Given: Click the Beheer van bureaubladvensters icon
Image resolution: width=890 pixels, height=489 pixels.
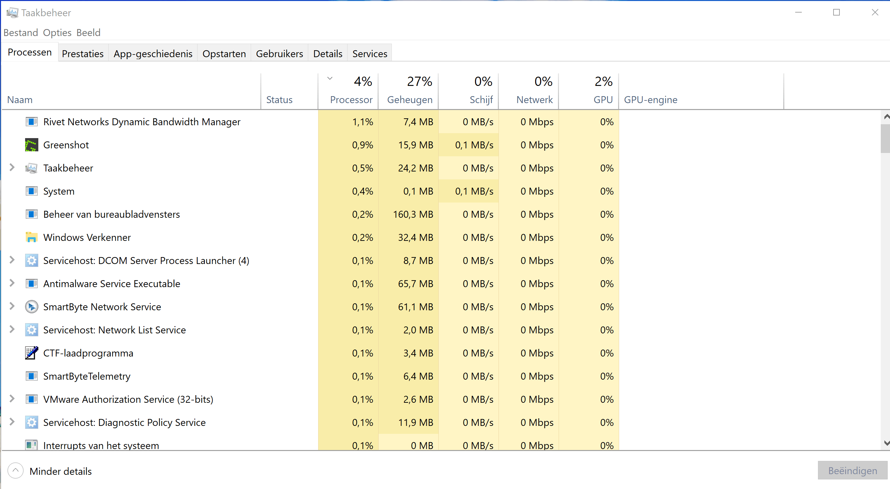Looking at the screenshot, I should click(31, 214).
